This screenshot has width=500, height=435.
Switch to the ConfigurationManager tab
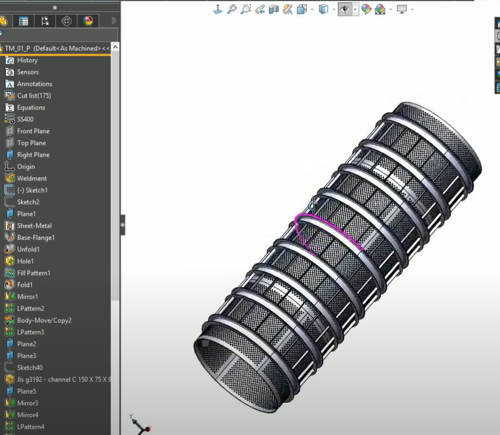[45, 21]
